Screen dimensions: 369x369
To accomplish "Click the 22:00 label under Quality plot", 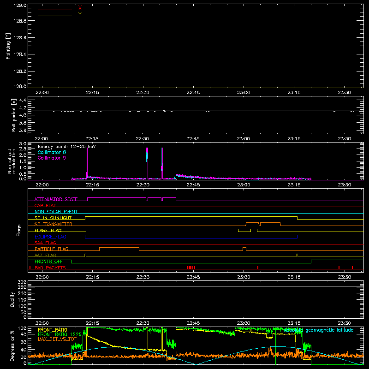I will (x=42, y=323).
